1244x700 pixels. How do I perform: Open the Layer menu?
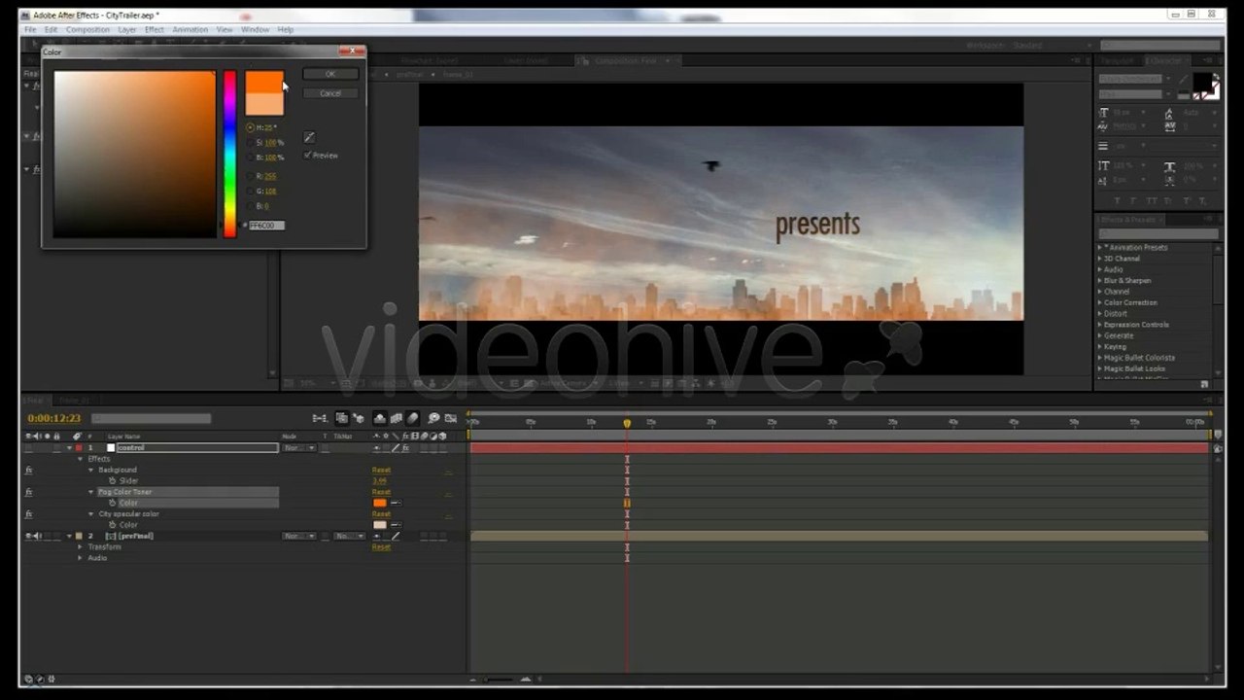pos(127,30)
